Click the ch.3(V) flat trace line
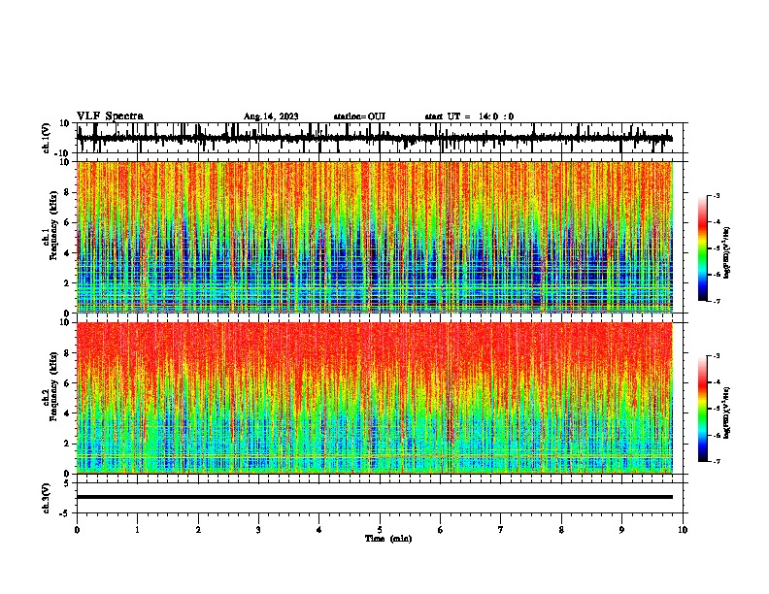Viewport: 769px width, 594px height. [375, 497]
